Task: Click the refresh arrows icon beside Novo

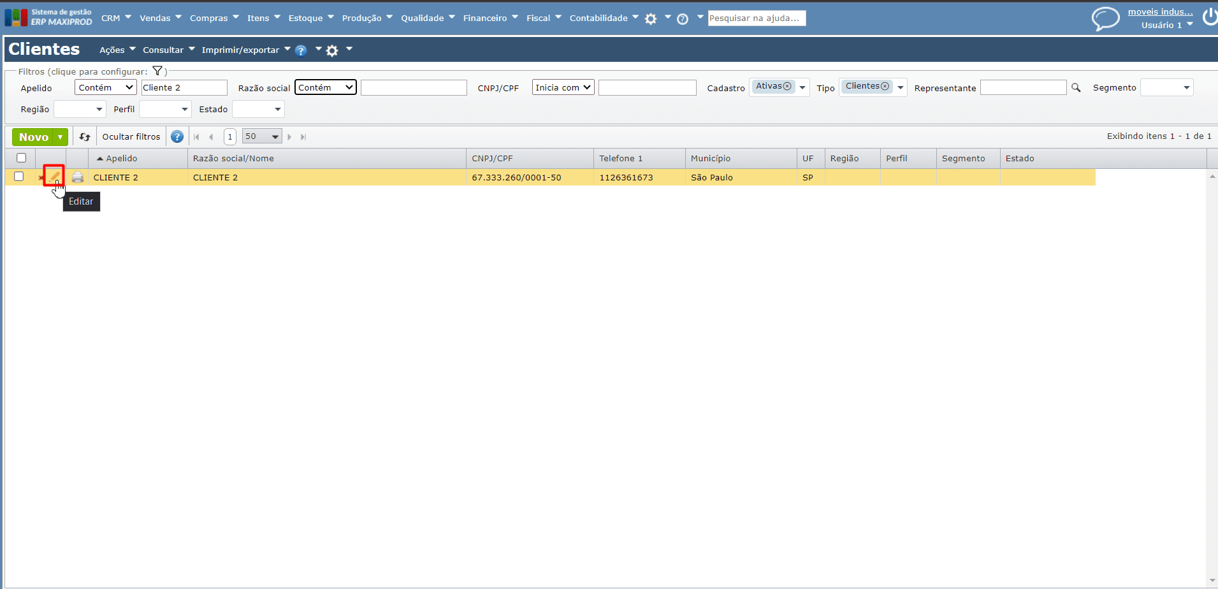Action: (x=85, y=136)
